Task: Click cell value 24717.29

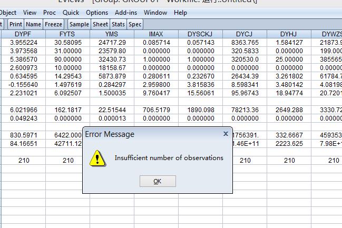Action: [112, 43]
